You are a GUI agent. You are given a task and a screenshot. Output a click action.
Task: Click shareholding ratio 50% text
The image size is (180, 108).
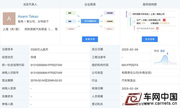pos(143,23)
